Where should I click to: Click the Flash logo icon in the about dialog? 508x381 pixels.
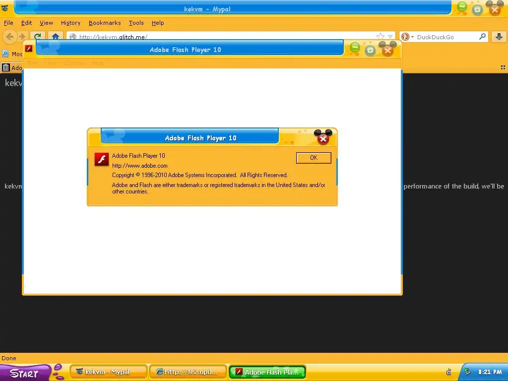pyautogui.click(x=101, y=159)
